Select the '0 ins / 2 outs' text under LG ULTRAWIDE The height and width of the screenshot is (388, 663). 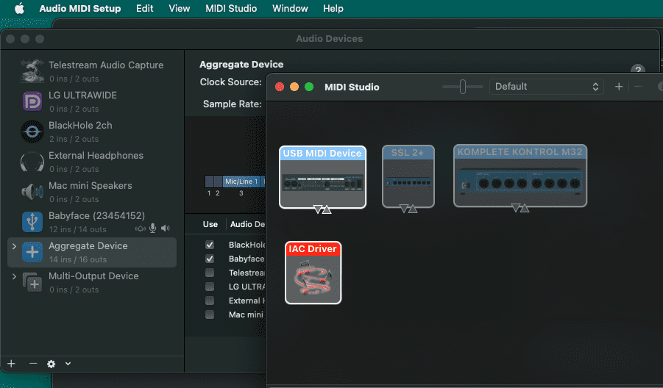[x=74, y=109]
